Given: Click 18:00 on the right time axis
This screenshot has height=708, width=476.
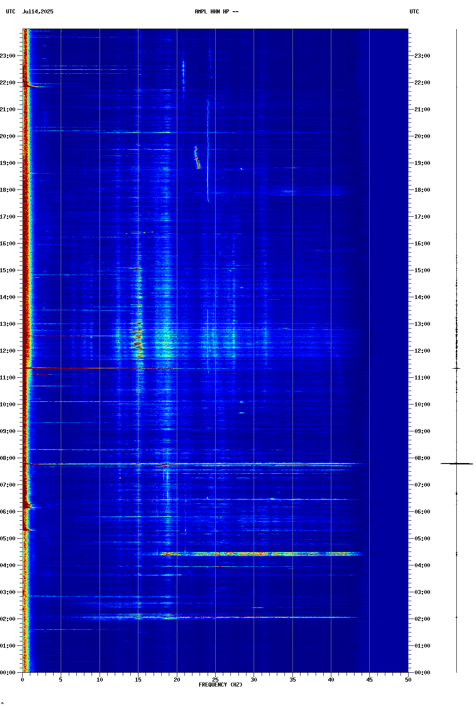Looking at the screenshot, I should pyautogui.click(x=422, y=190).
